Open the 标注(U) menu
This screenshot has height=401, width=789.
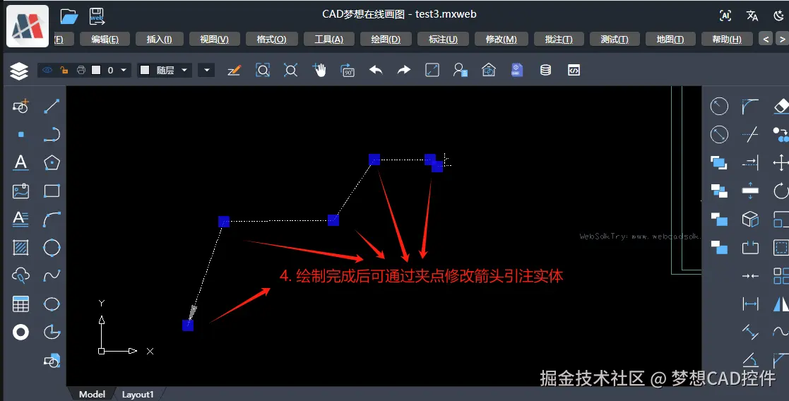[x=444, y=40]
